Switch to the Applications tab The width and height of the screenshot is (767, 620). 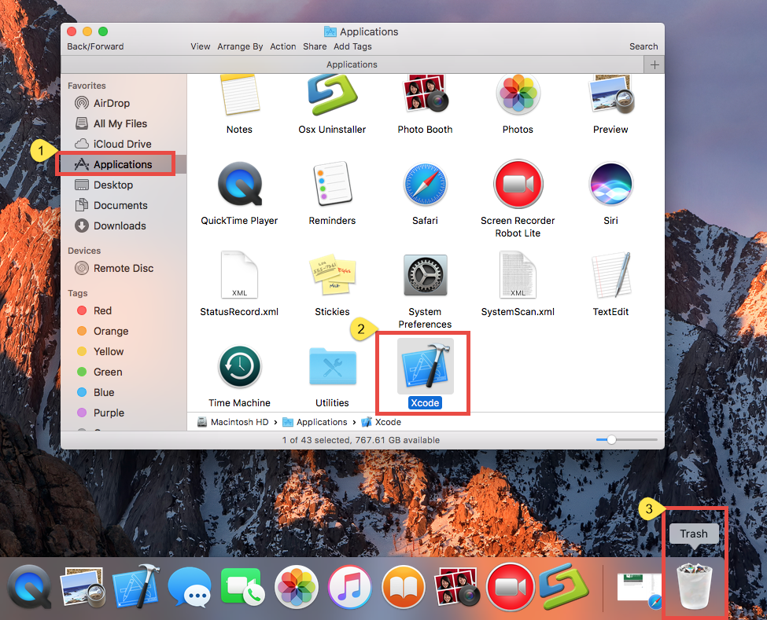[352, 64]
